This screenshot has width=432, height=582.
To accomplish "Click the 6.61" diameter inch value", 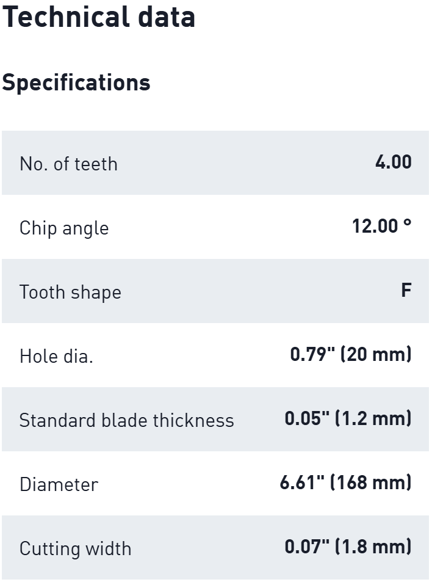I will [301, 483].
